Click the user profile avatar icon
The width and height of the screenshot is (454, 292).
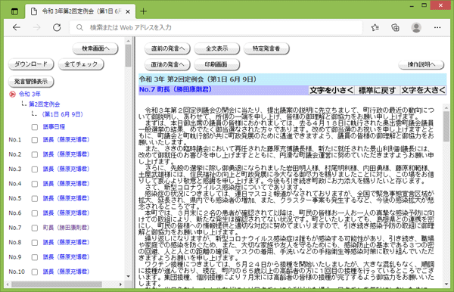[x=416, y=27]
